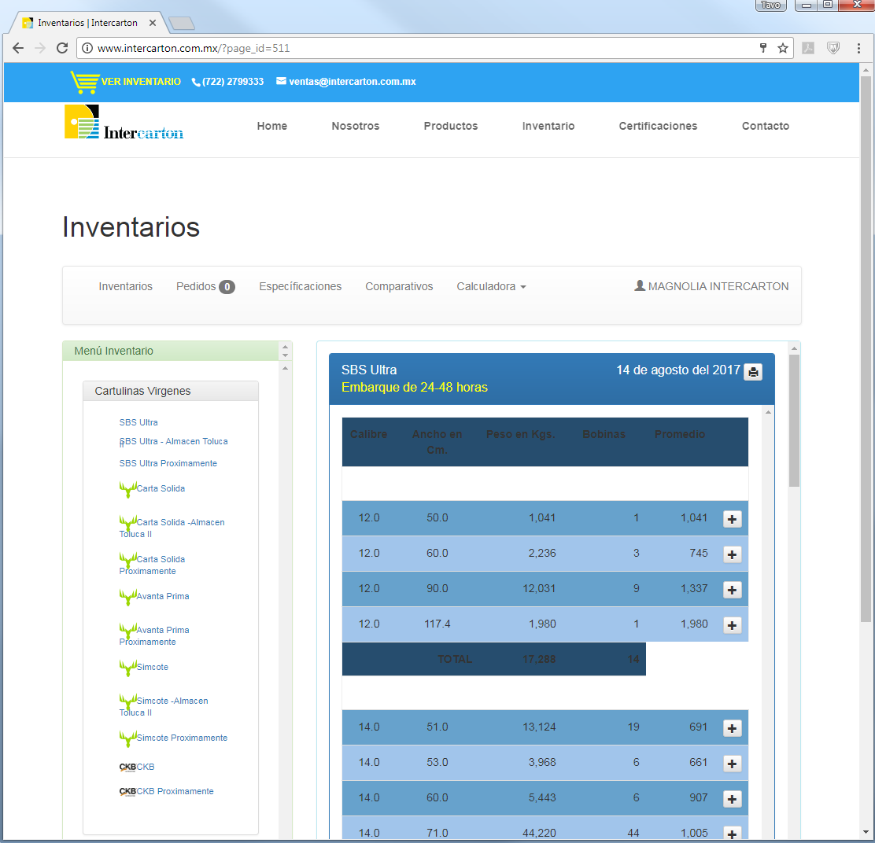Image resolution: width=875 pixels, height=843 pixels.
Task: Add the 12.0 caliber 117.4 width row with plus
Action: coord(732,625)
